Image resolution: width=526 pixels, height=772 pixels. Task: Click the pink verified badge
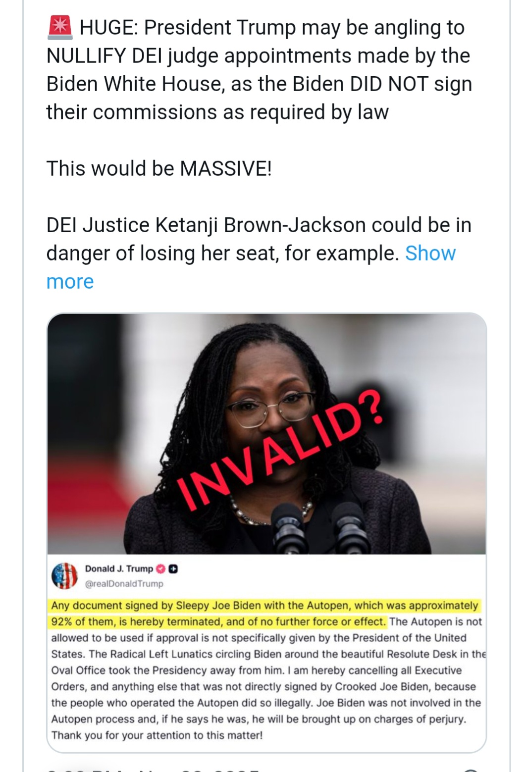click(160, 569)
